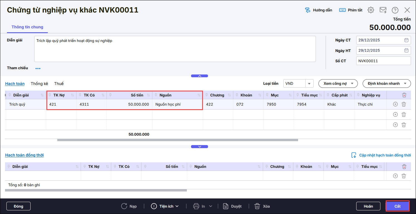Pin the Chương column in Hạch toán đồng thời grid
The image size is (416, 214).
point(267,166)
